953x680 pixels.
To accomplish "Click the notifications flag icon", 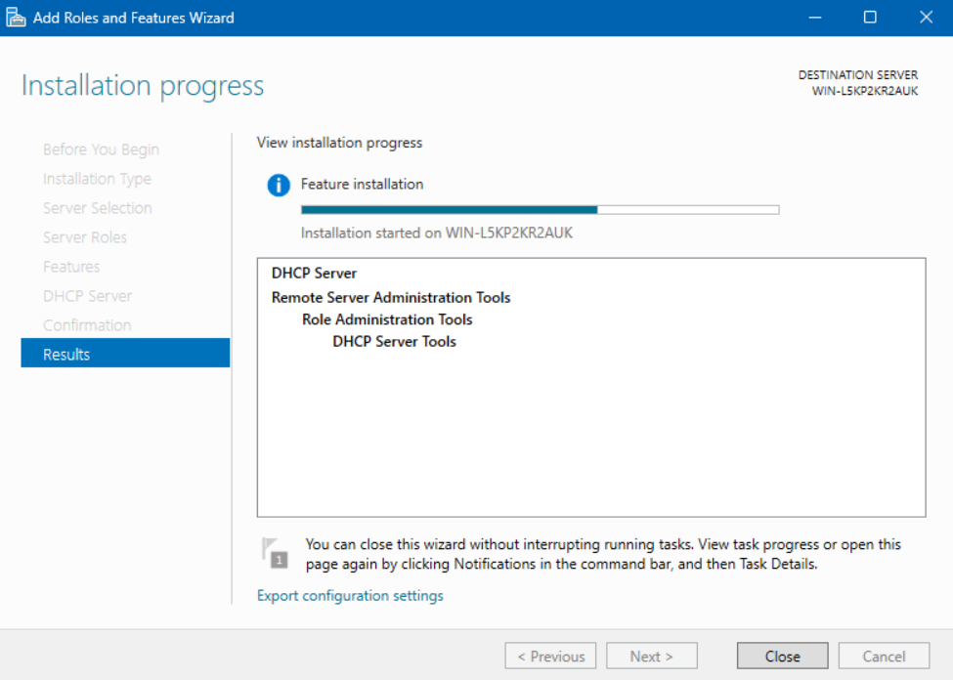I will pos(275,553).
